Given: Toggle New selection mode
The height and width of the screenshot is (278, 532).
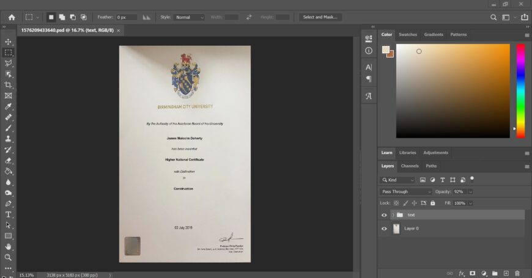Looking at the screenshot, I should click(51, 17).
